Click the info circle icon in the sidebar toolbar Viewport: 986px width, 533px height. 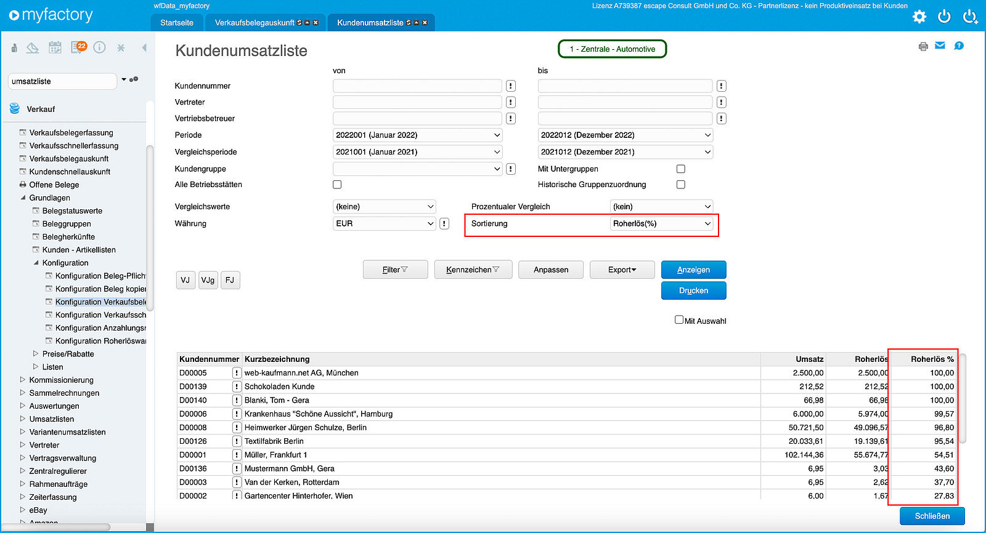(99, 47)
